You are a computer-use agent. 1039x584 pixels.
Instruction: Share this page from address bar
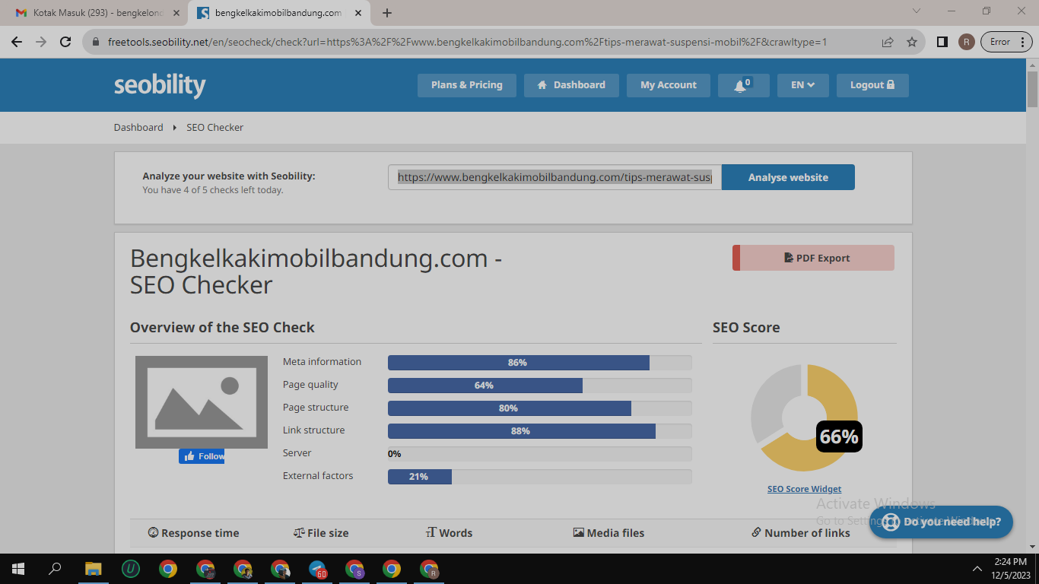[888, 42]
